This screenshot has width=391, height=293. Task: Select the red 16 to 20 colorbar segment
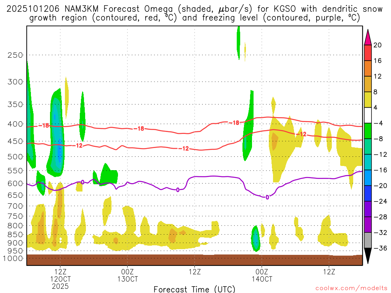click(x=368, y=53)
